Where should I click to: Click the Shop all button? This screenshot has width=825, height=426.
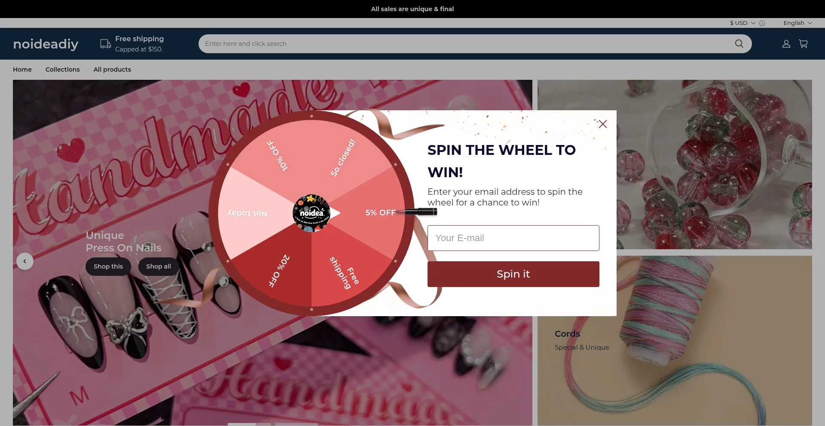tap(159, 266)
